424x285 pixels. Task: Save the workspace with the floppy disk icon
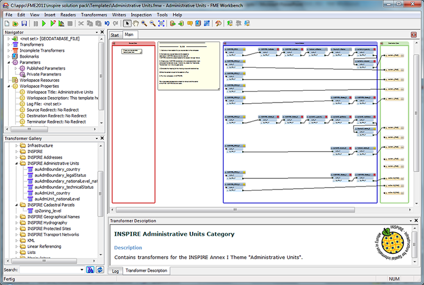pos(24,24)
